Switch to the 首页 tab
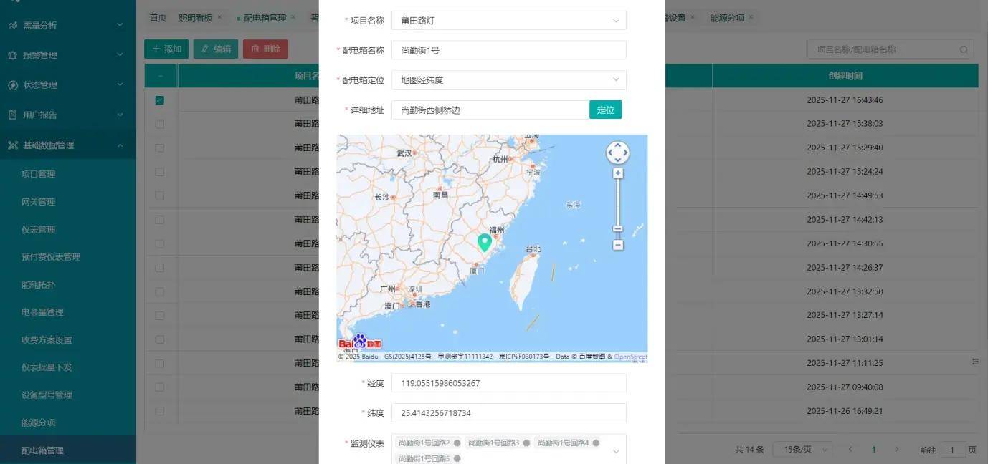This screenshot has width=988, height=464. coord(158,17)
